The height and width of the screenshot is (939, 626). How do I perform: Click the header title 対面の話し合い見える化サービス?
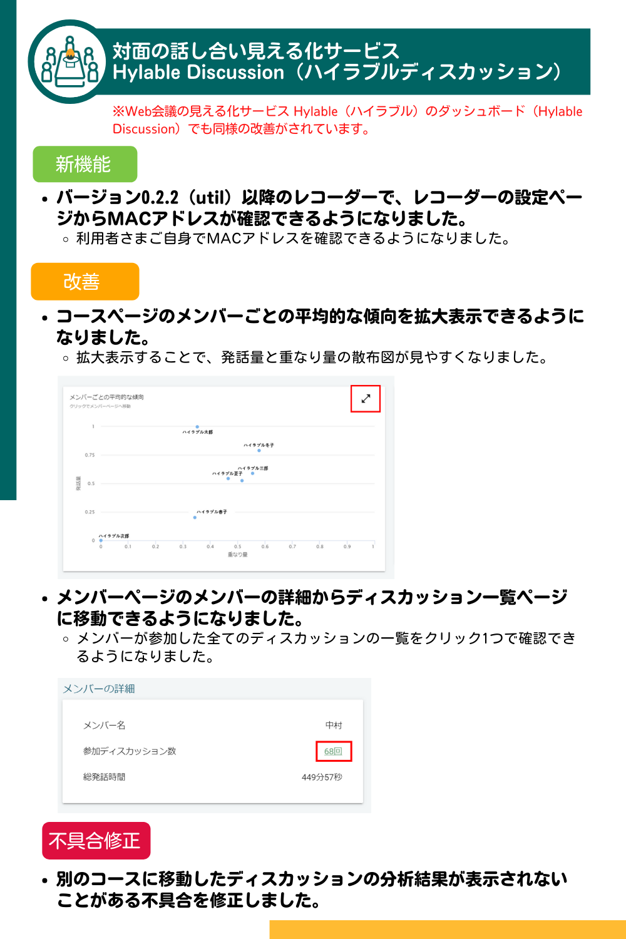[x=256, y=51]
